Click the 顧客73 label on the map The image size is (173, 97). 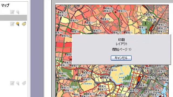(129, 33)
